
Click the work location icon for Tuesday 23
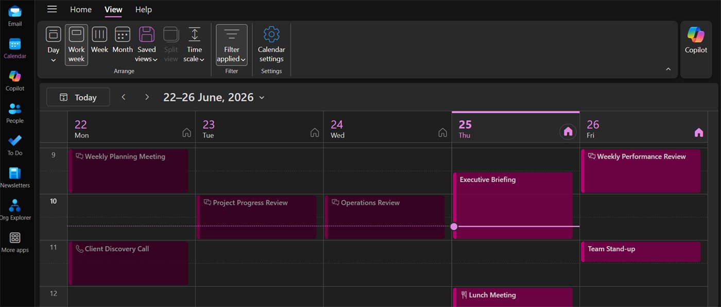coord(315,132)
